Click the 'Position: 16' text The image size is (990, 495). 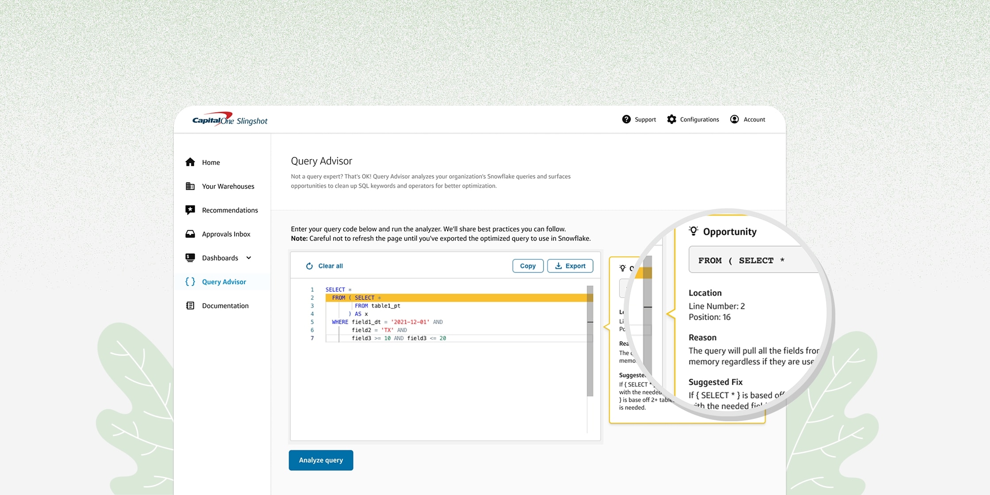709,317
